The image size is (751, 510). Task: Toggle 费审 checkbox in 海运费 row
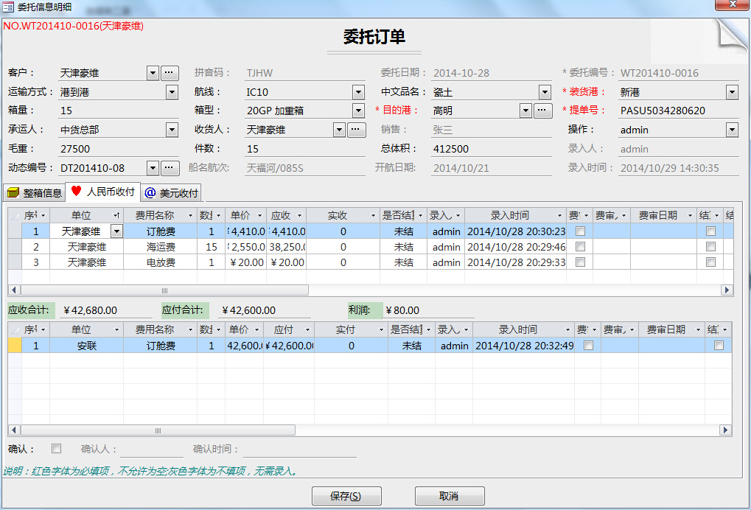tap(581, 247)
